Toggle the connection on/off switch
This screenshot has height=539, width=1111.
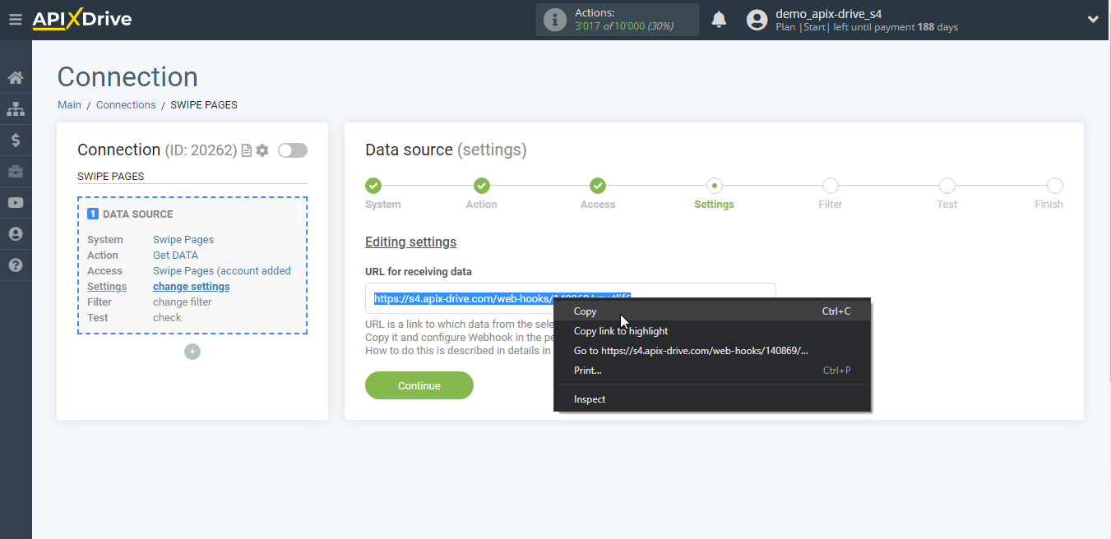[x=293, y=150]
